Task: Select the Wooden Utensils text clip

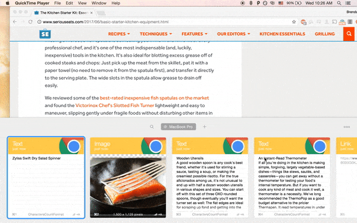Action: coord(210,177)
